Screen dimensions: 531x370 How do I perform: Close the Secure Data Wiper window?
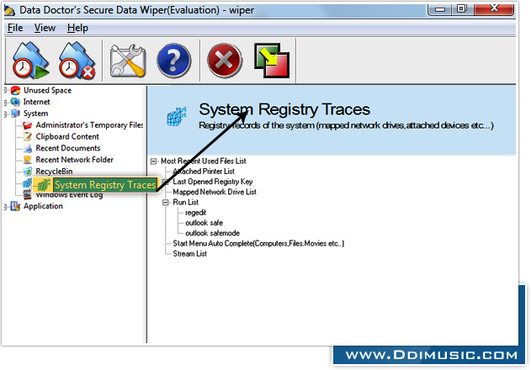(x=494, y=9)
